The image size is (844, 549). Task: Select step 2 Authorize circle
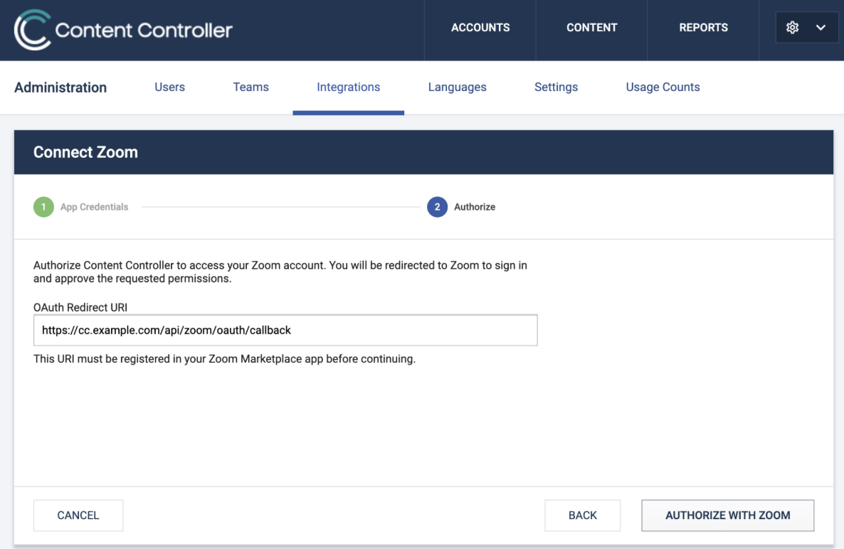pyautogui.click(x=437, y=207)
